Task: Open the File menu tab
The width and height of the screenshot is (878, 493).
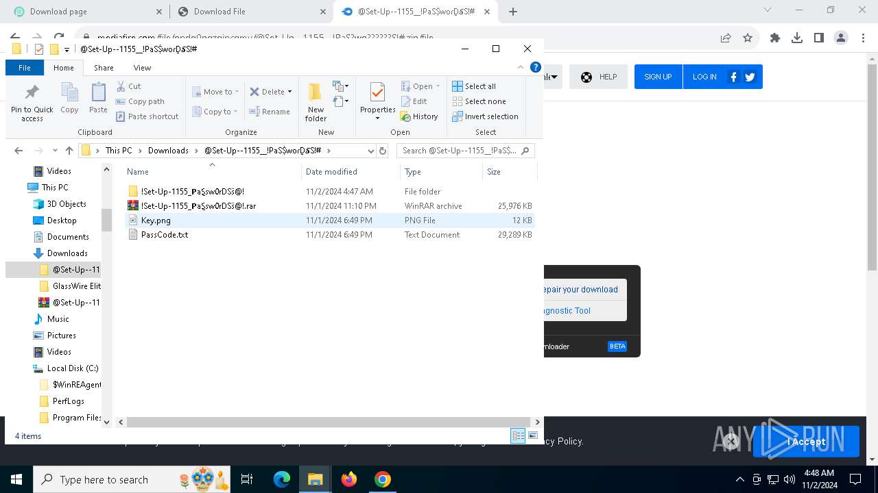Action: pyautogui.click(x=25, y=68)
